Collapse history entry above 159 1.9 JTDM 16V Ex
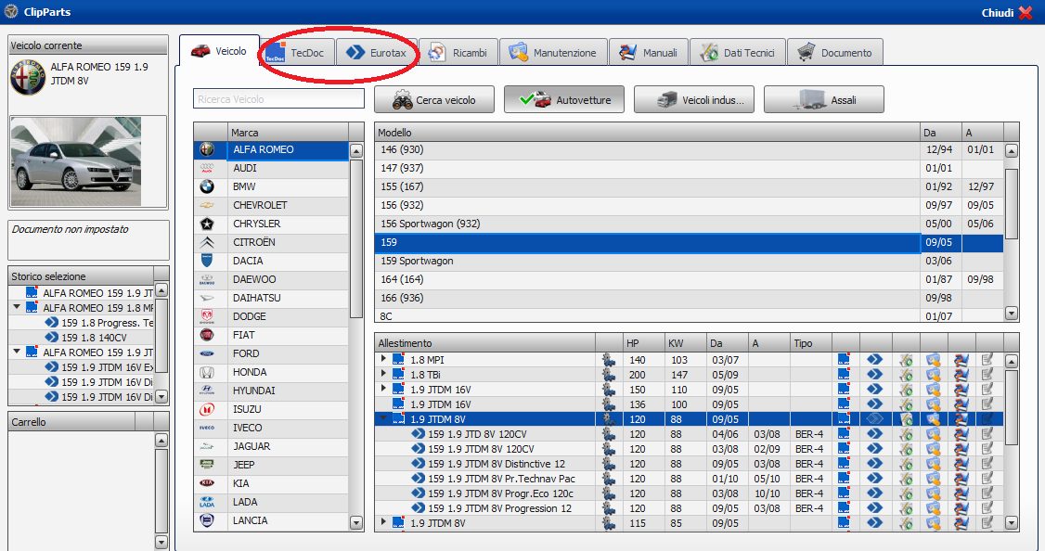1045x551 pixels. tap(17, 352)
